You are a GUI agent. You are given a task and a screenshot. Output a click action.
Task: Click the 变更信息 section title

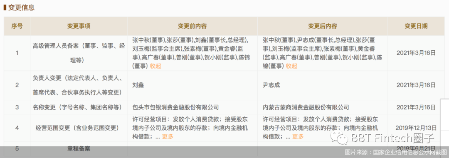tap(22, 8)
